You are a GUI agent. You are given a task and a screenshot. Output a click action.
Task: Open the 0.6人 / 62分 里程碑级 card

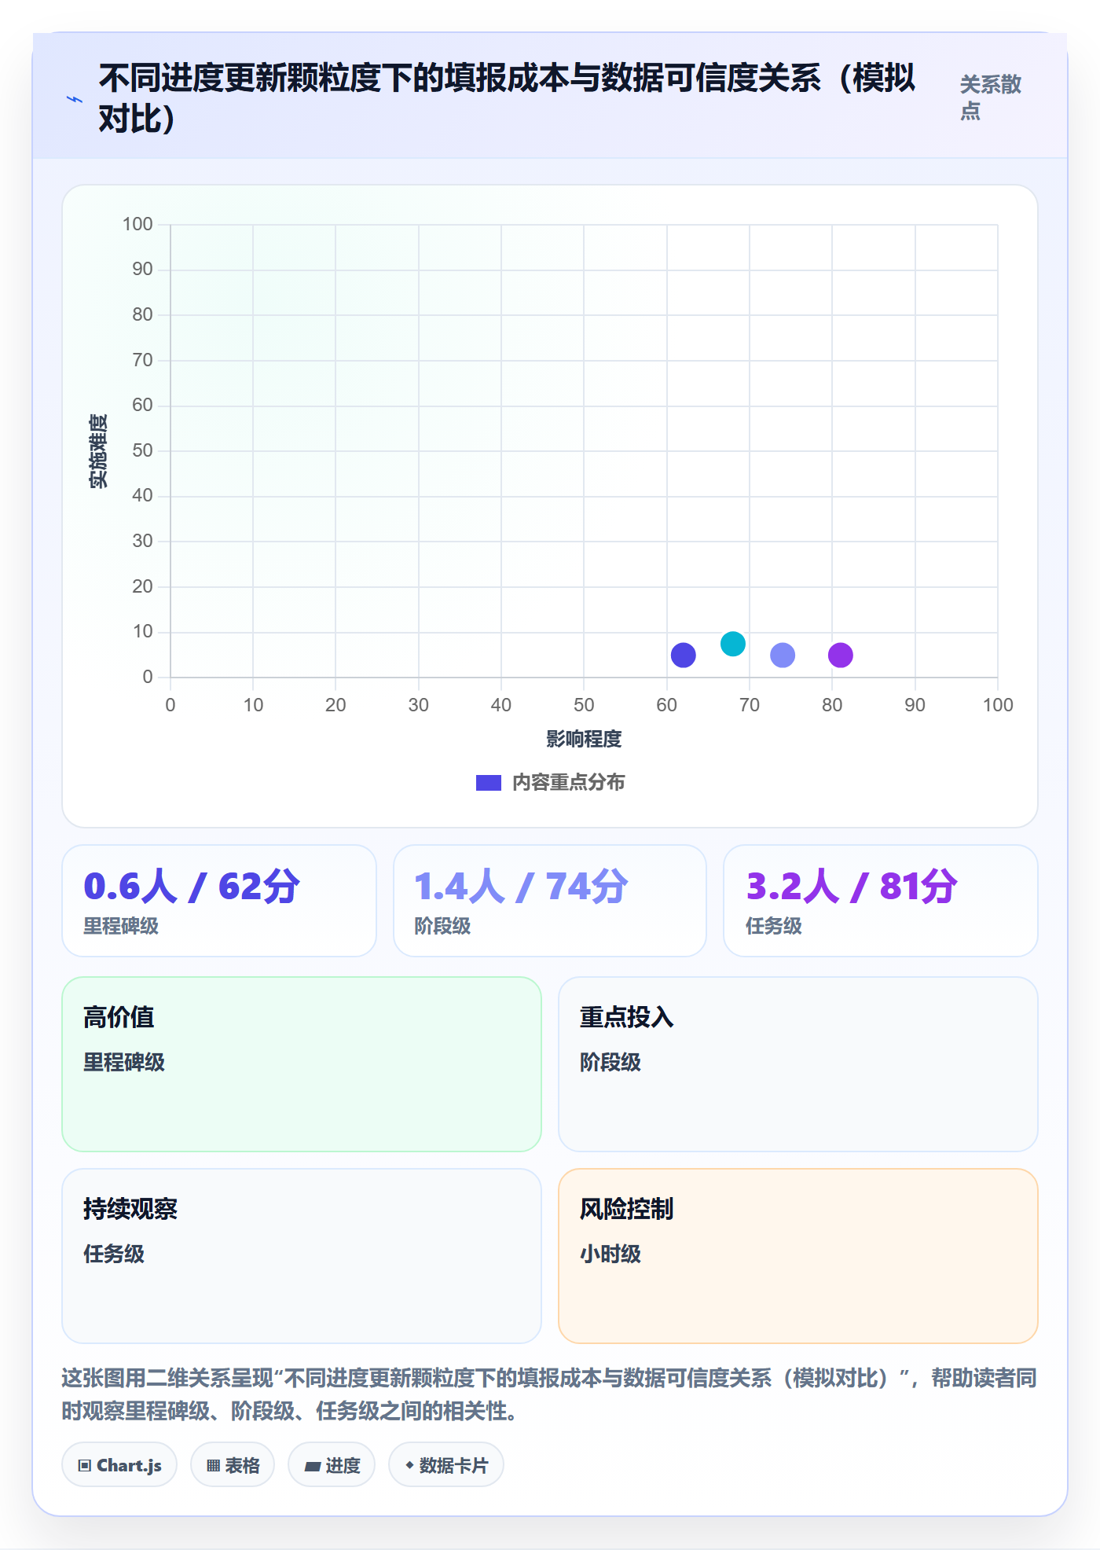(219, 901)
